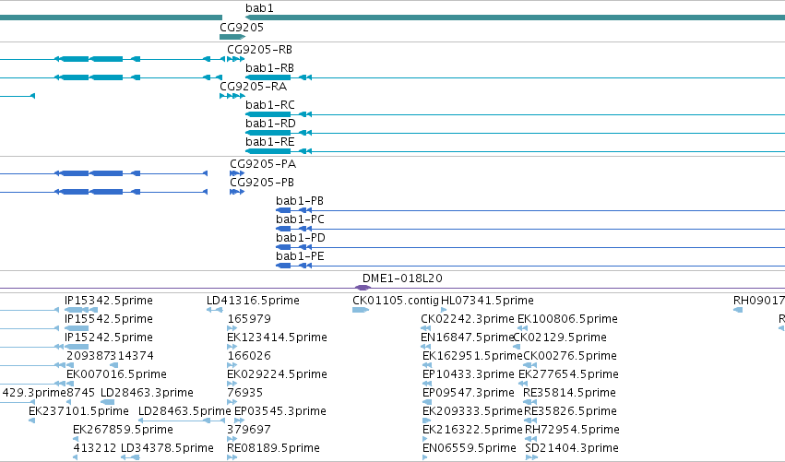This screenshot has width=785, height=462.
Task: Select the EP09547.3prime EST
Action: coord(469,394)
